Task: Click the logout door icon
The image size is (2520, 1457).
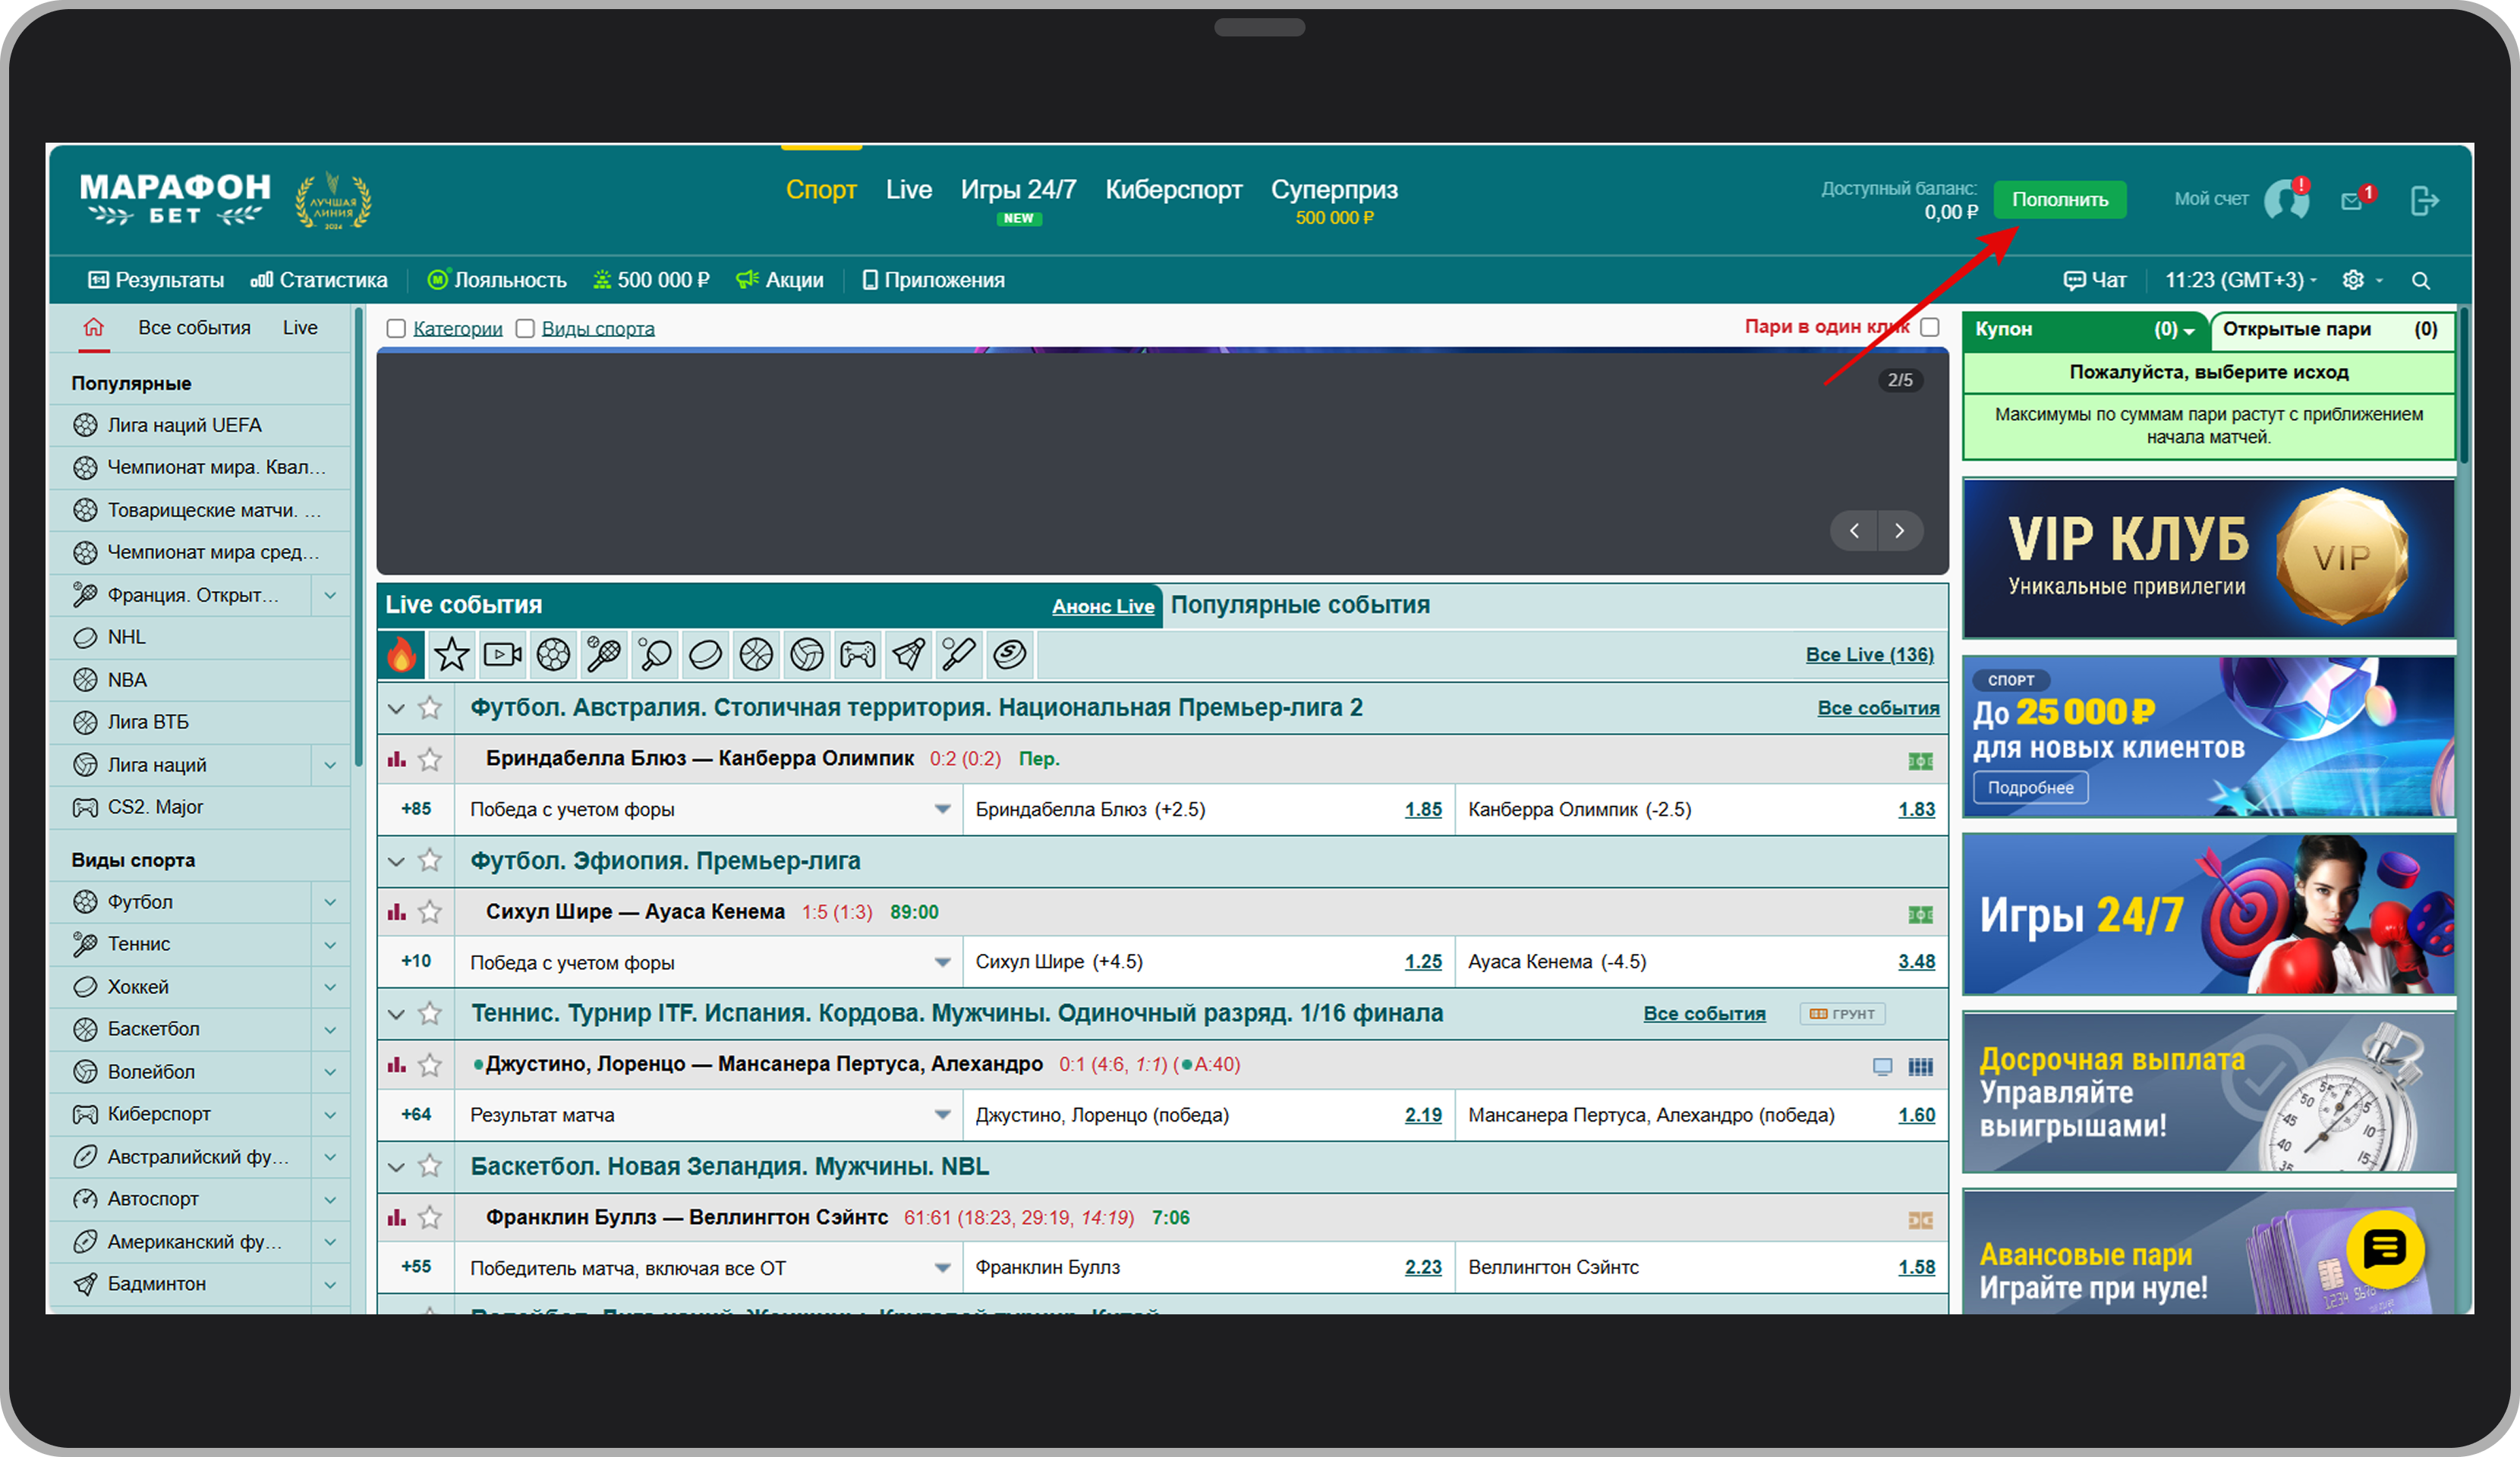Action: [x=2425, y=200]
